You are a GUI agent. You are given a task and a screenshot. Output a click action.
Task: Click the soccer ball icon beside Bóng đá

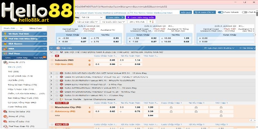coord(5,62)
